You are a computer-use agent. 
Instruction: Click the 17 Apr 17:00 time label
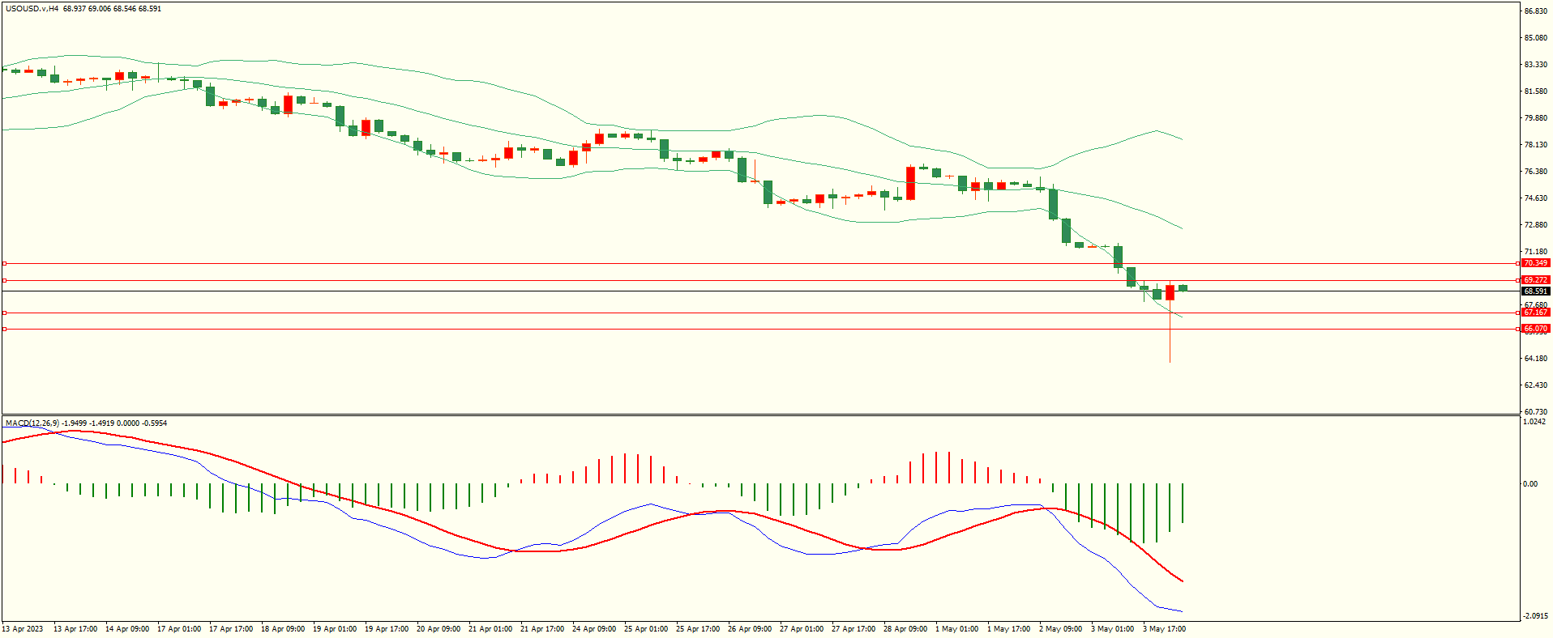pos(231,629)
